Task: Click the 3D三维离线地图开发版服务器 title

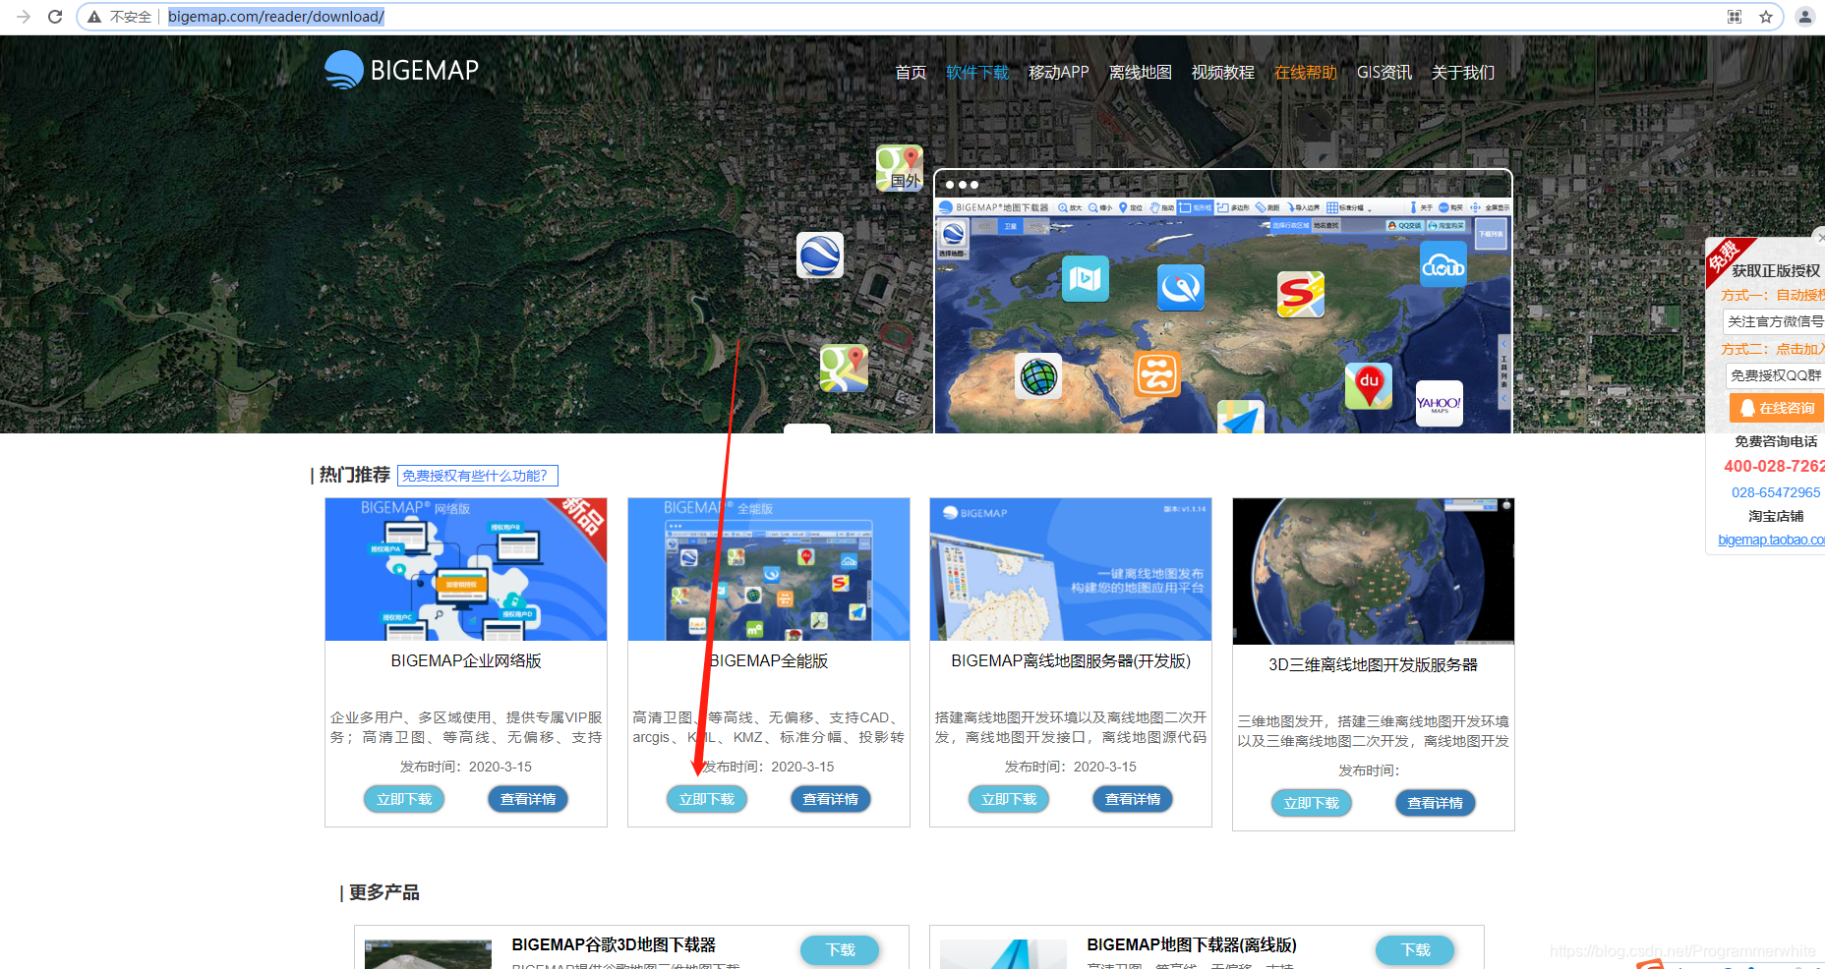Action: (1374, 665)
